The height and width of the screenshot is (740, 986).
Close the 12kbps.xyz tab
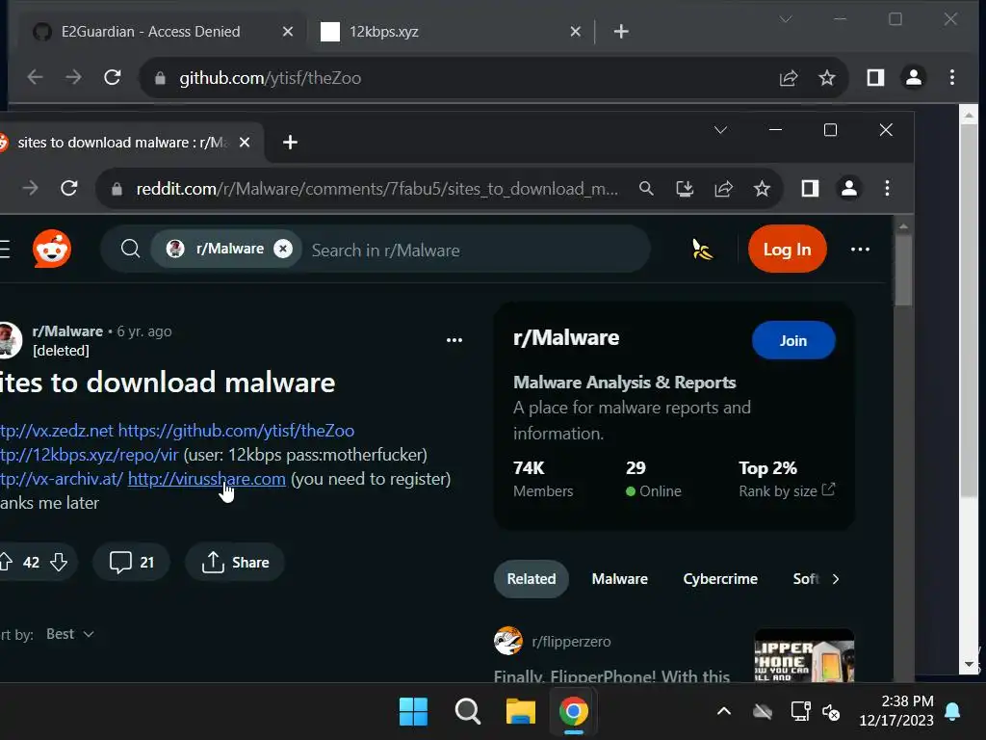(x=575, y=32)
